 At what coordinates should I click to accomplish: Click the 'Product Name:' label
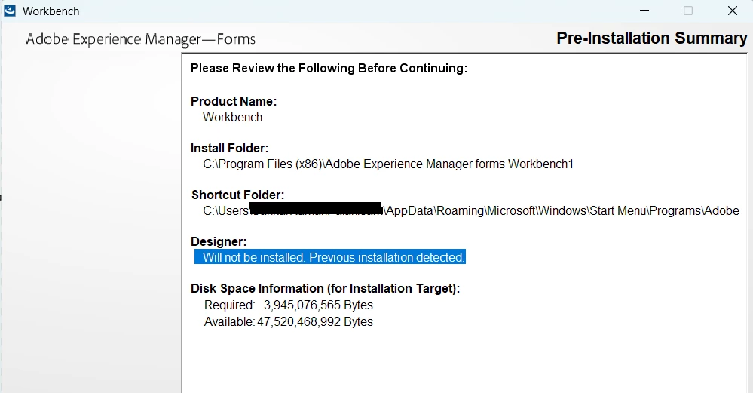(234, 101)
